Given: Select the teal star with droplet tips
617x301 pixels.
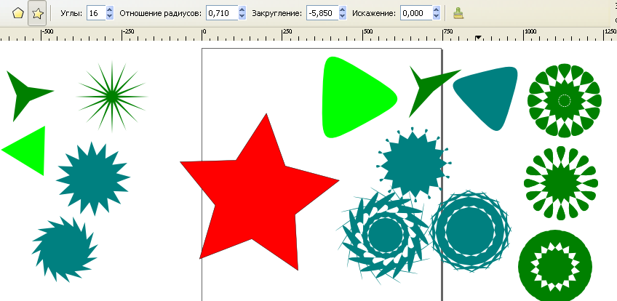Looking at the screenshot, I should [414, 164].
